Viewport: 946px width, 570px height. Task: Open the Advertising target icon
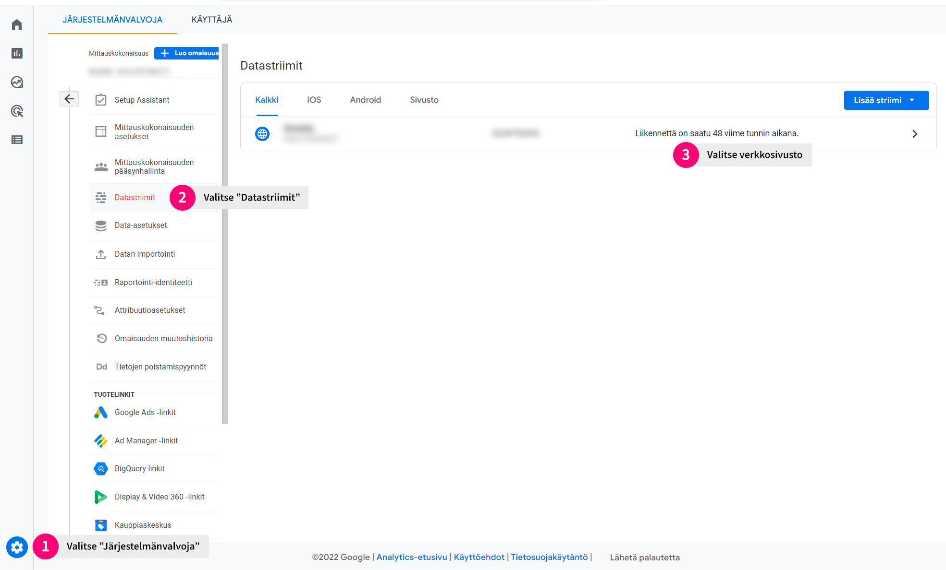[17, 111]
